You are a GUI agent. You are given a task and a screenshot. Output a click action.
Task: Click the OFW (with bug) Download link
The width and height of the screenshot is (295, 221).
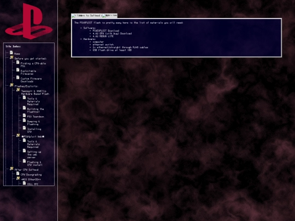point(112,33)
